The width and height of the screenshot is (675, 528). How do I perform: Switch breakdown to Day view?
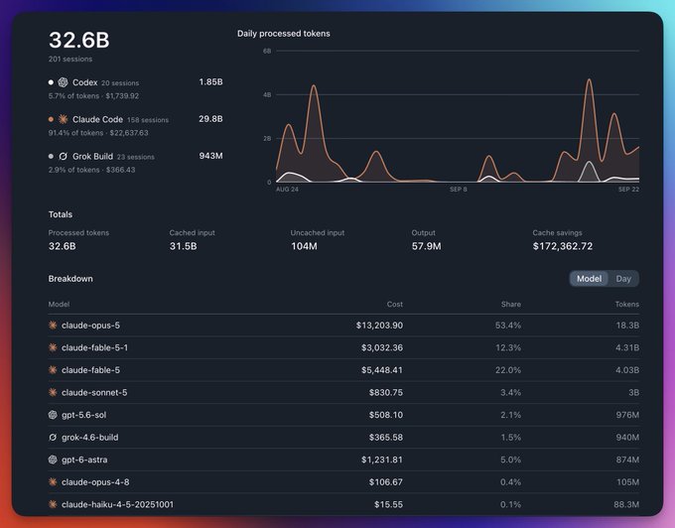pyautogui.click(x=623, y=279)
